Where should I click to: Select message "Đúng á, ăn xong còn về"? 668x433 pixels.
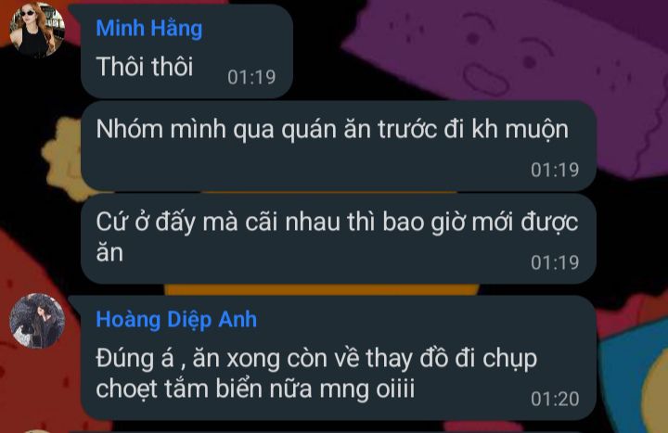pos(339,358)
